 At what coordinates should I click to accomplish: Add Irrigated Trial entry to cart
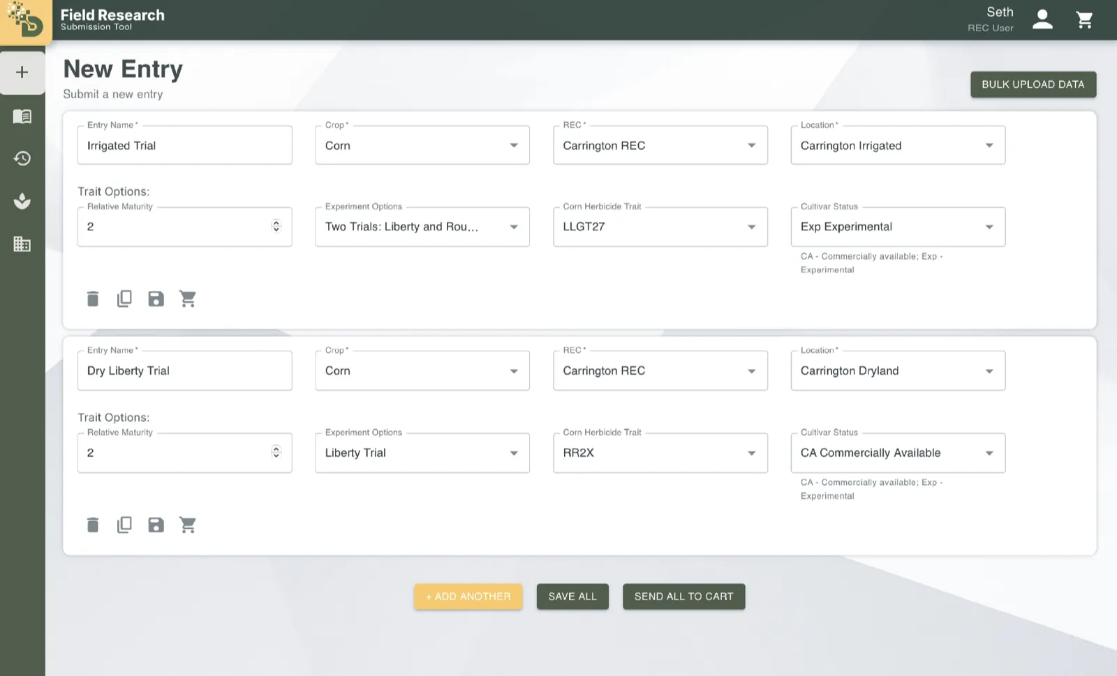point(188,299)
